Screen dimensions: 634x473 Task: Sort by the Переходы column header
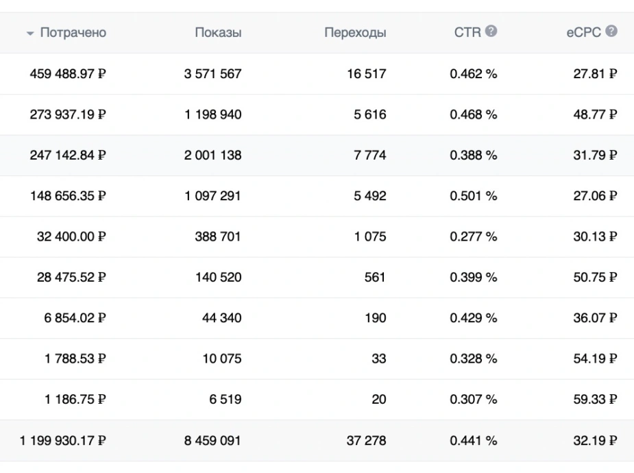355,32
